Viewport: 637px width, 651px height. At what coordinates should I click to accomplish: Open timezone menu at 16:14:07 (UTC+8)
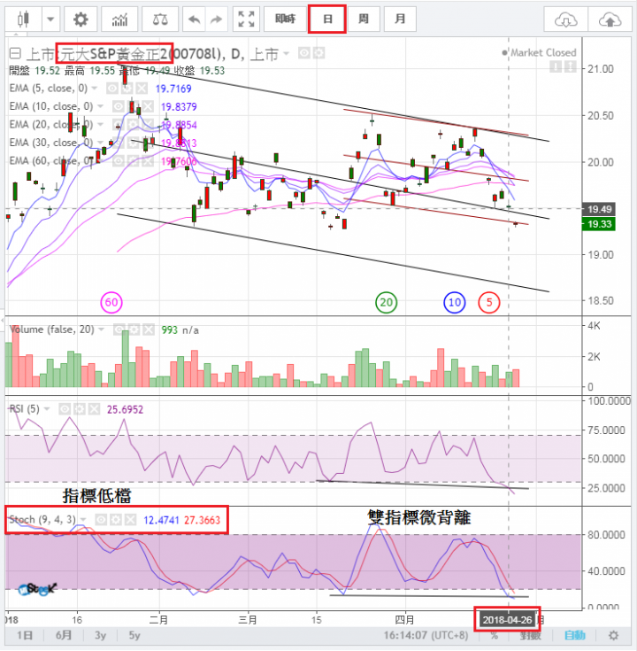click(x=425, y=636)
